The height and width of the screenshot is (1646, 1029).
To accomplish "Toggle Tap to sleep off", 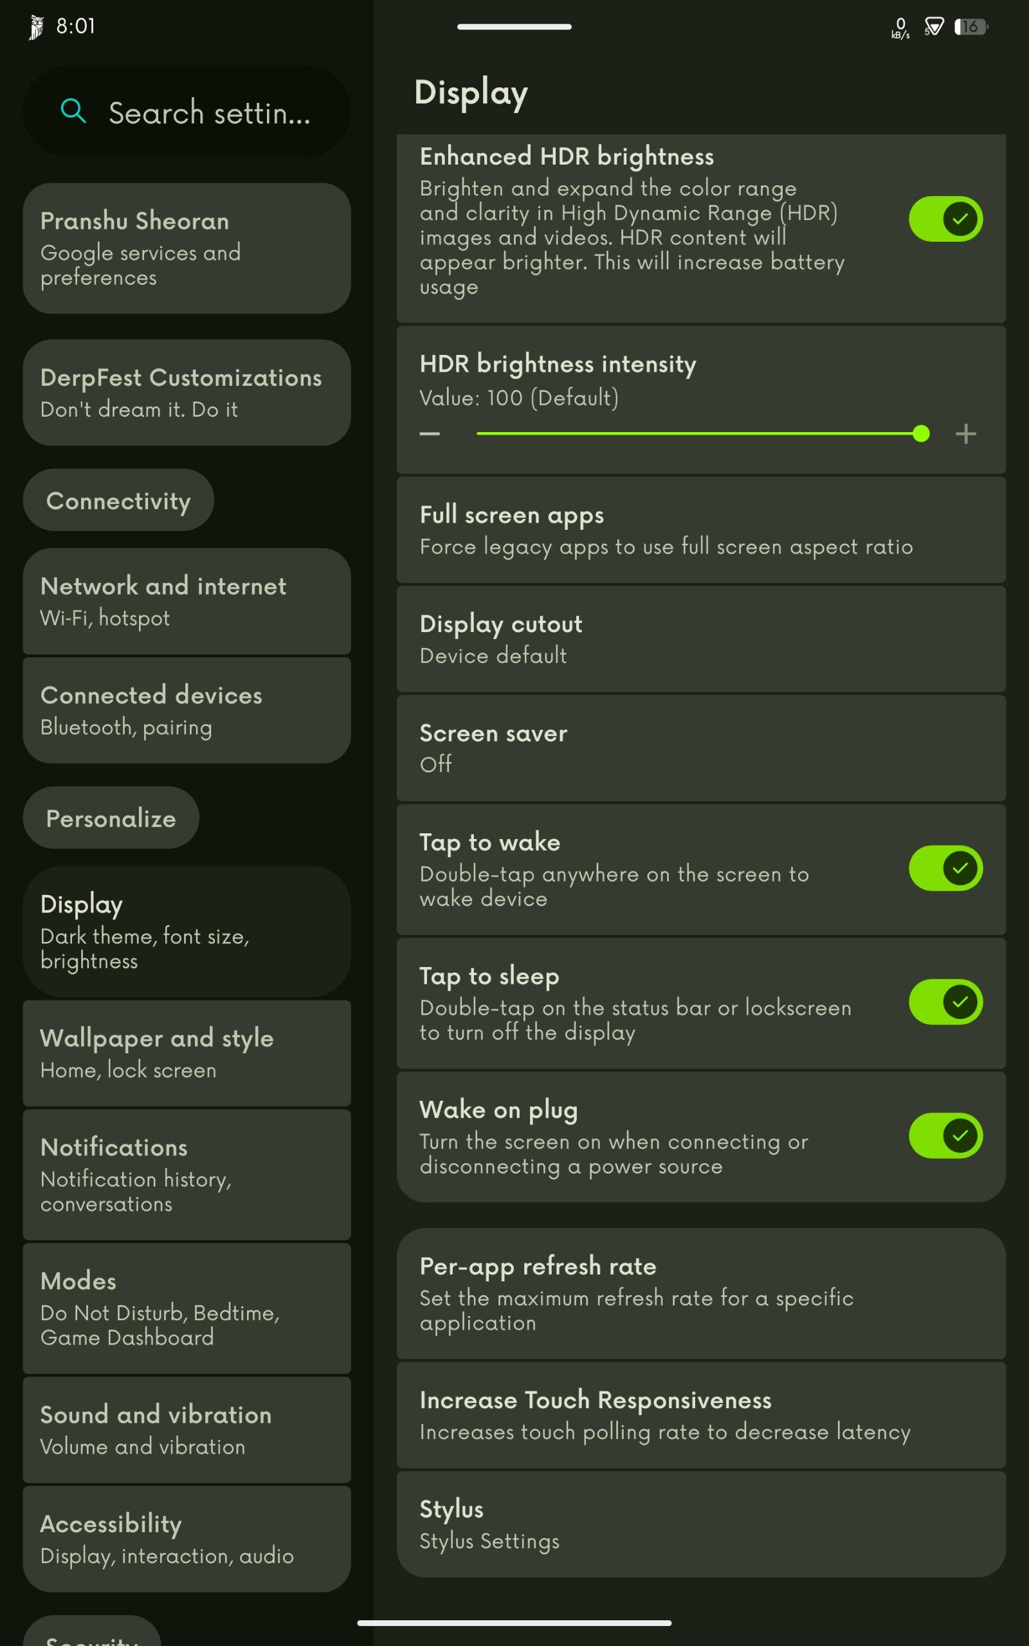I will [x=945, y=1002].
